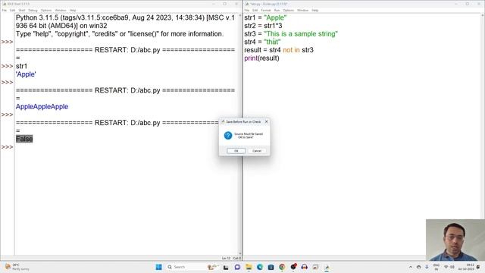Open Google Chrome from the taskbar
The height and width of the screenshot is (273, 485).
[x=282, y=267]
